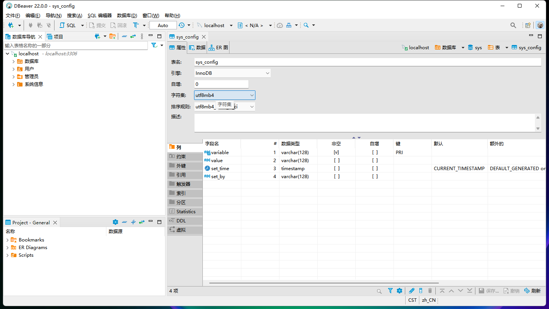The width and height of the screenshot is (549, 309).
Task: Select the 索引 side tab
Action: click(185, 193)
